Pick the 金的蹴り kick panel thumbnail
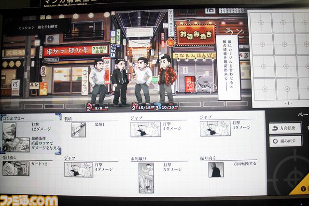Image resolution: width=309 pixels, height=206 pixels. click(x=146, y=178)
